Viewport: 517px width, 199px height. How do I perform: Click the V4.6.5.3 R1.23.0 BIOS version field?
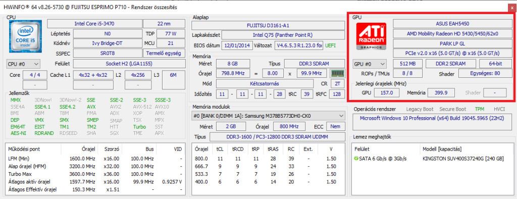click(299, 45)
